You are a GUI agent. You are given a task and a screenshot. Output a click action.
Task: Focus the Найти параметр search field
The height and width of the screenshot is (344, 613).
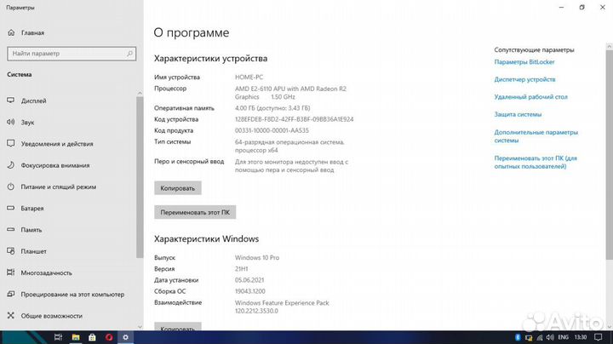[72, 54]
